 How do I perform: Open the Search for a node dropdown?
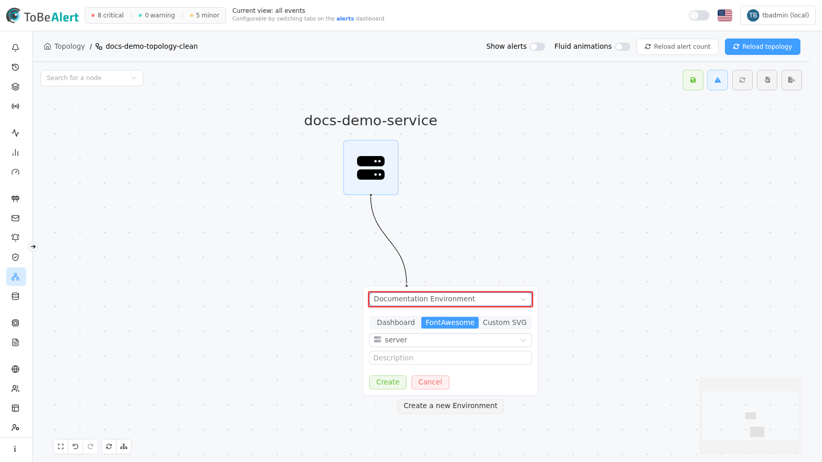(x=92, y=78)
